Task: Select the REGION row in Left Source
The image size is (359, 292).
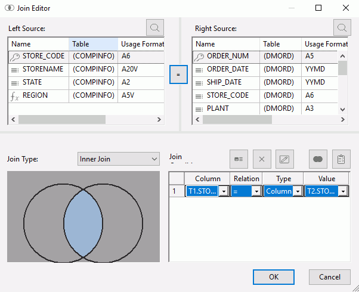Action: (x=86, y=95)
